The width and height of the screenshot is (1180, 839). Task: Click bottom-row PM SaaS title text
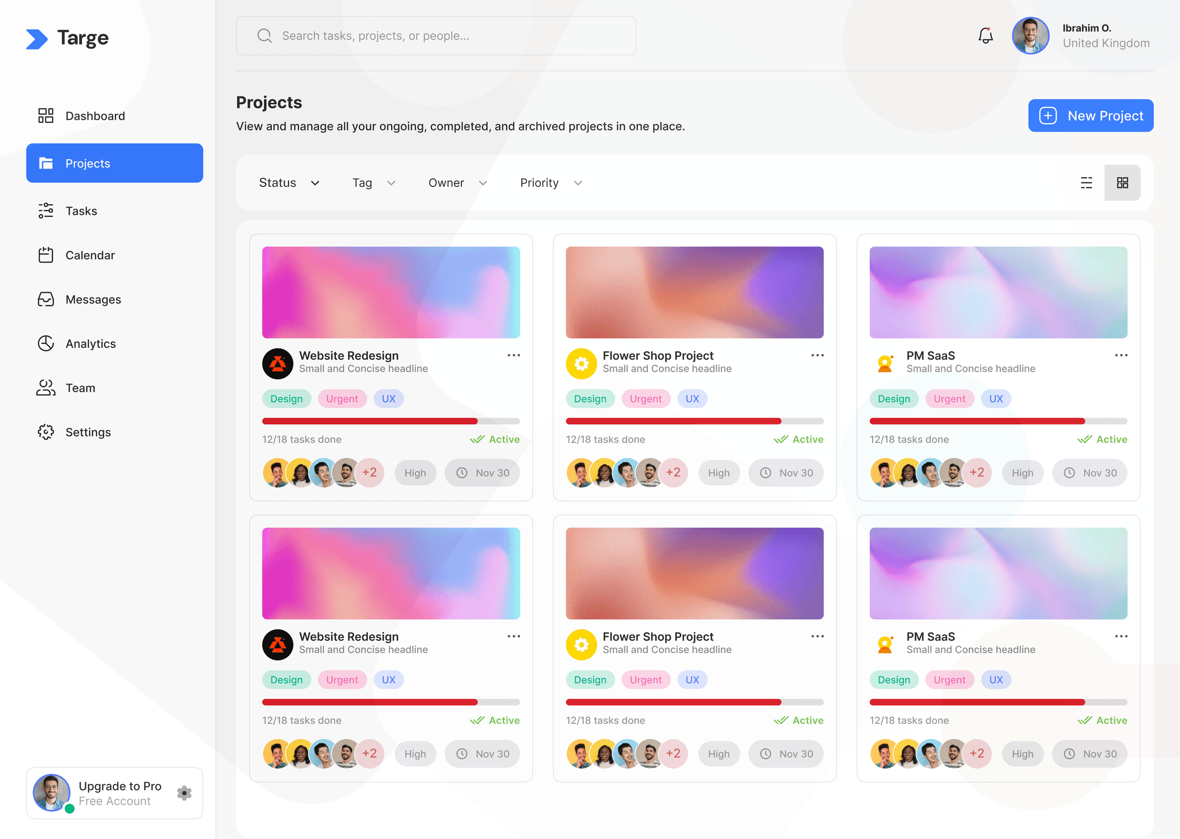tap(931, 636)
